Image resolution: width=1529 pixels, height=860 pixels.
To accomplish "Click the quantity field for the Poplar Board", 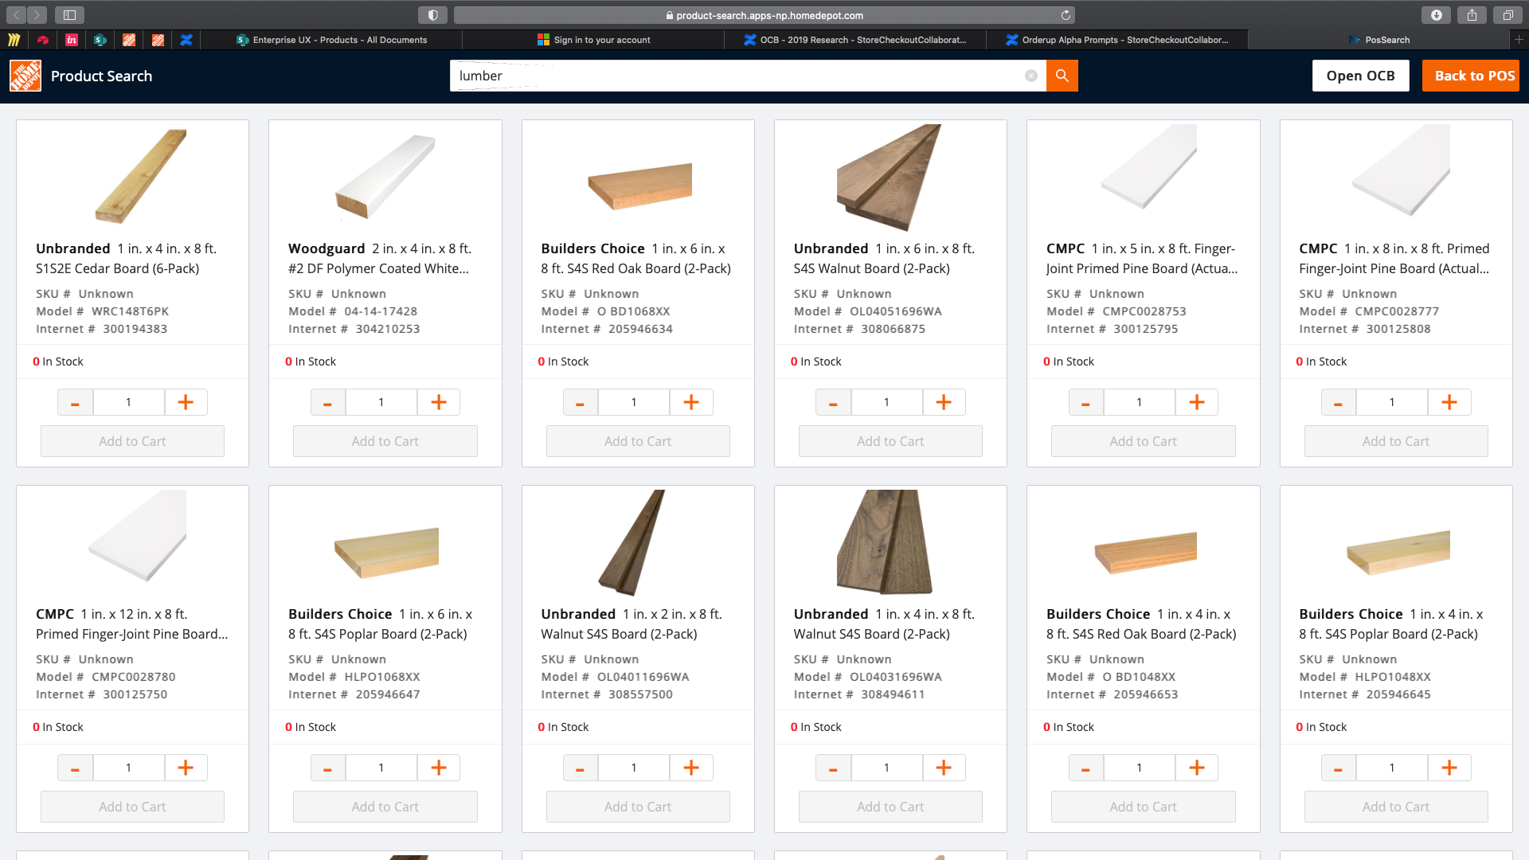I will (x=381, y=767).
